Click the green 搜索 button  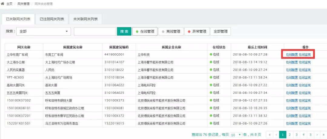(x=124, y=31)
